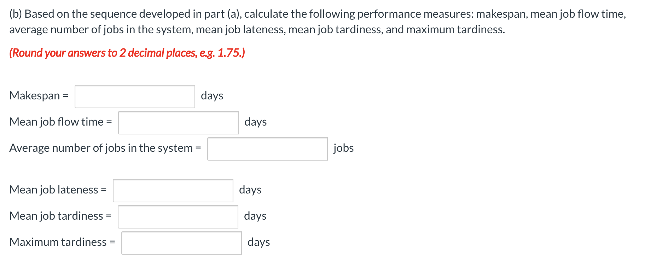
Task: Focus the Mean job tardiness input
Action: point(178,217)
